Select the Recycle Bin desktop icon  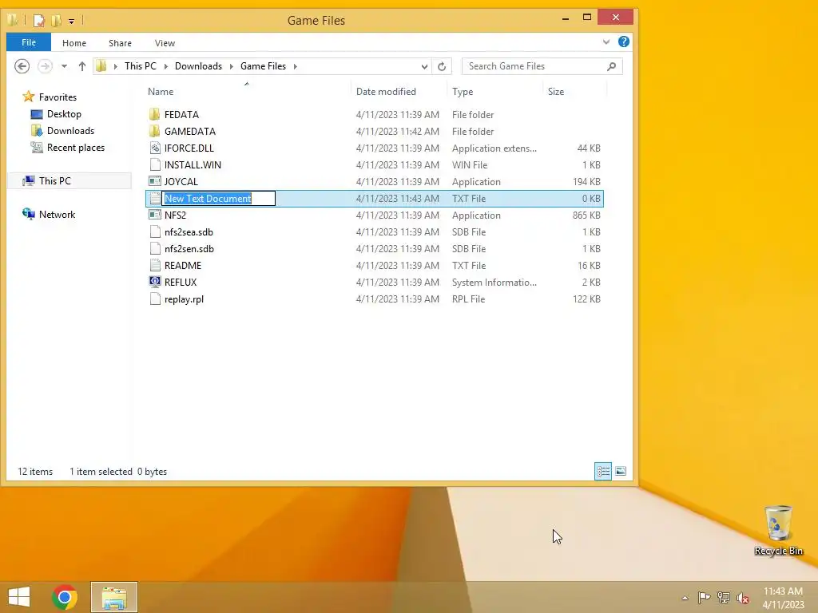point(778,531)
